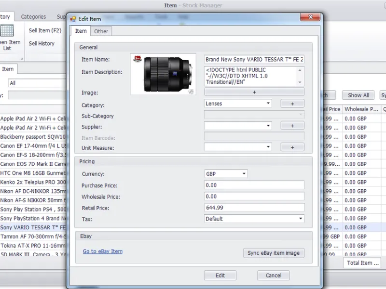Click the Retail Price field showing 644.99
This screenshot has height=289, width=386.
[x=254, y=208]
